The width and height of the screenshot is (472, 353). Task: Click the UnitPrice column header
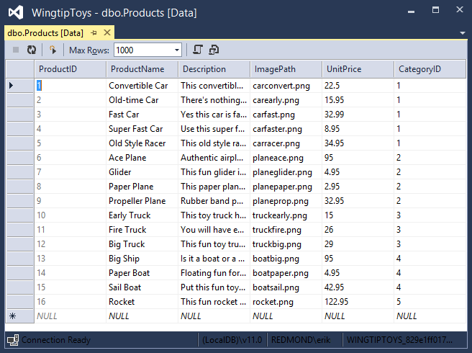tap(358, 69)
